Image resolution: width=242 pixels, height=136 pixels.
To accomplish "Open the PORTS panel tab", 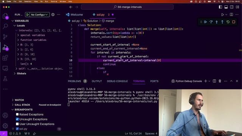I will (x=154, y=81).
